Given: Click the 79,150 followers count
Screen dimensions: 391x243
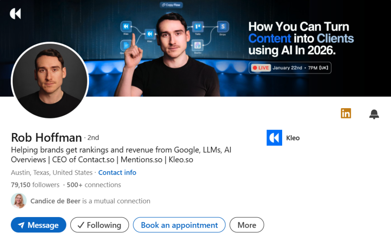Looking at the screenshot, I should pyautogui.click(x=35, y=185).
